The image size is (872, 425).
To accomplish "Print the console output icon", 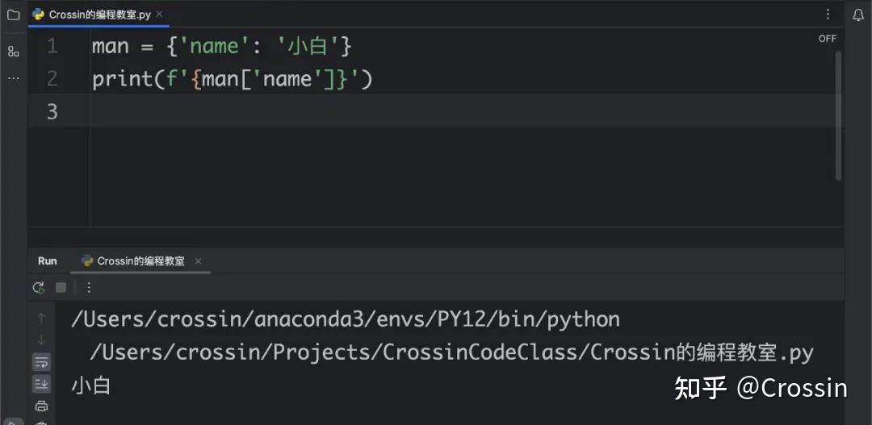I will 41,406.
